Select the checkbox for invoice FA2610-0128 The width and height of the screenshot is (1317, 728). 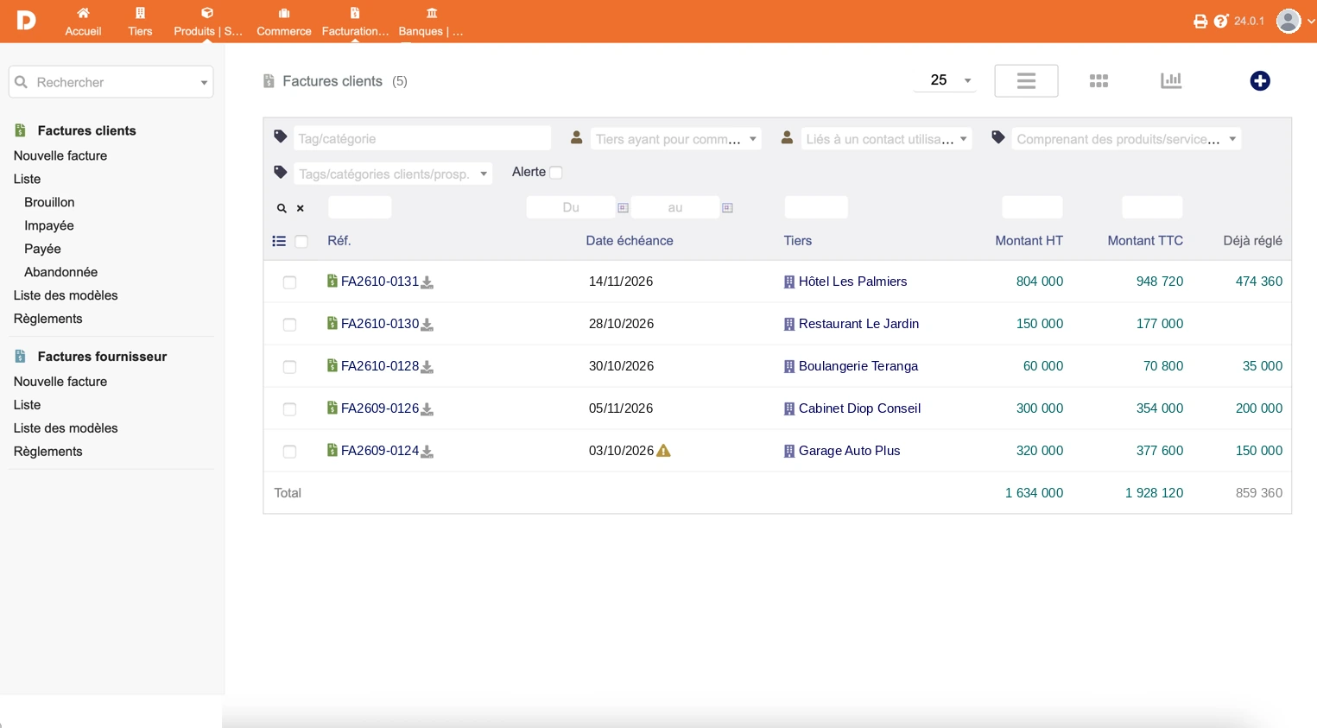pos(289,367)
